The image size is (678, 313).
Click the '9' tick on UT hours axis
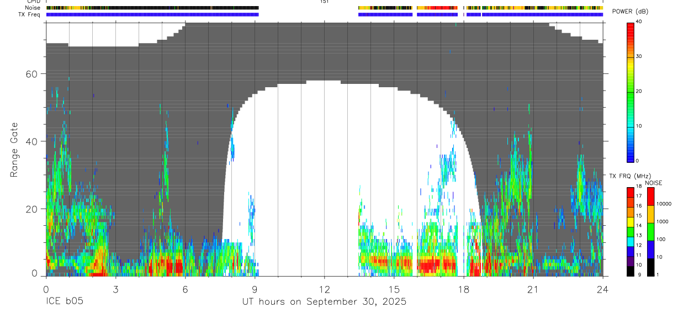(255, 289)
